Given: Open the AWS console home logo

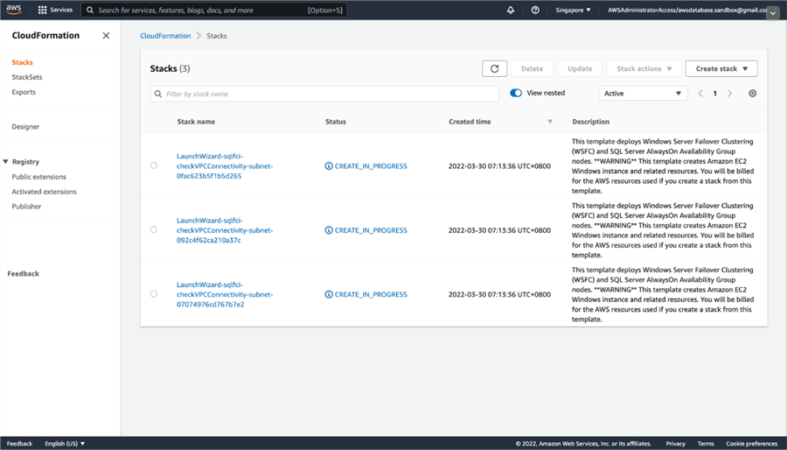Looking at the screenshot, I should (13, 10).
